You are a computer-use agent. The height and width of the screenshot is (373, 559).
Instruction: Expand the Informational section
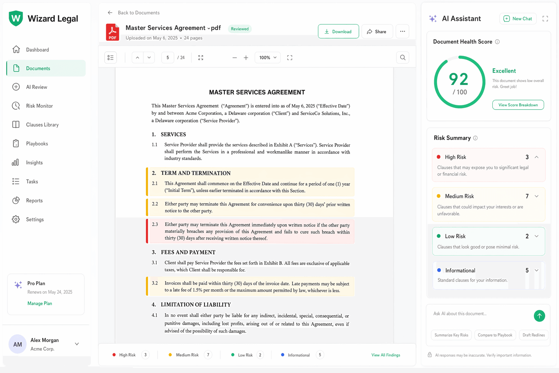[536, 270]
